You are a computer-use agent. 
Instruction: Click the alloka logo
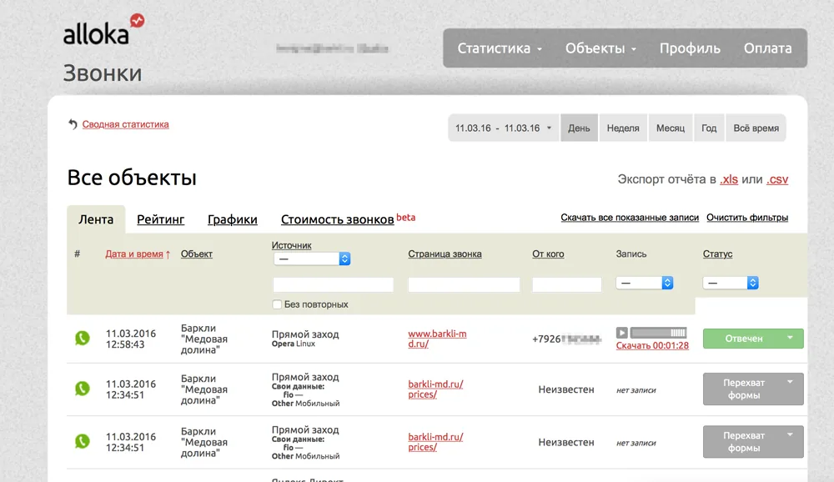pos(103,30)
